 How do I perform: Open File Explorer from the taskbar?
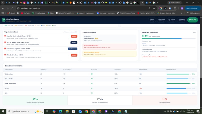[67, 111]
